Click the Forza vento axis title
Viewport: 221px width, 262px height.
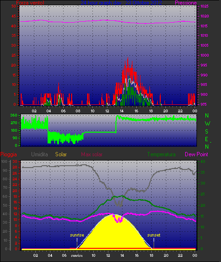pos(30,3)
